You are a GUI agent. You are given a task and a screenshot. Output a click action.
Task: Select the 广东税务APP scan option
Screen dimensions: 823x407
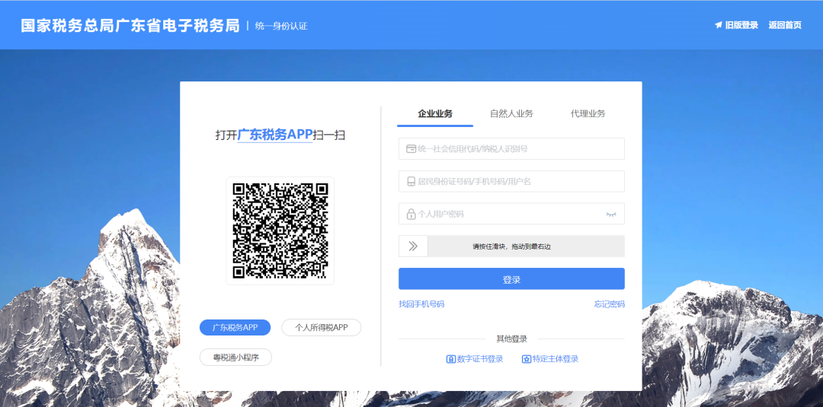[235, 327]
